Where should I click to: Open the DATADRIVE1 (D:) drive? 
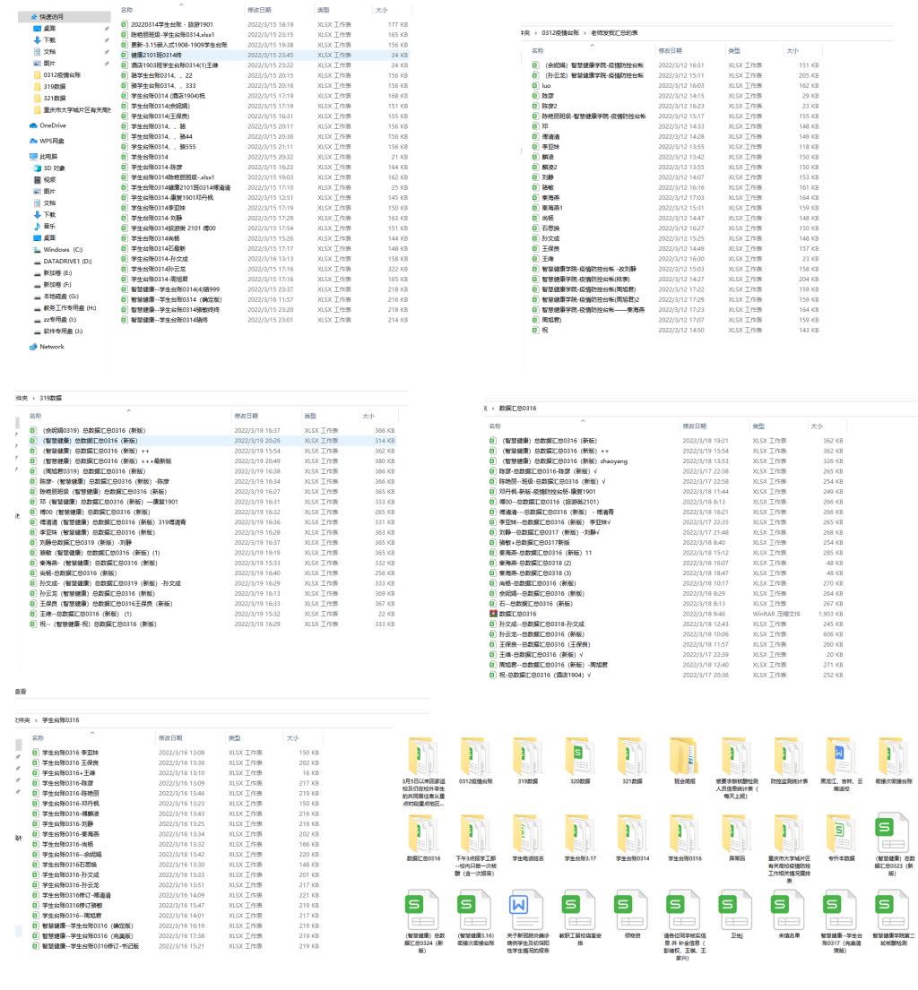pyautogui.click(x=68, y=260)
